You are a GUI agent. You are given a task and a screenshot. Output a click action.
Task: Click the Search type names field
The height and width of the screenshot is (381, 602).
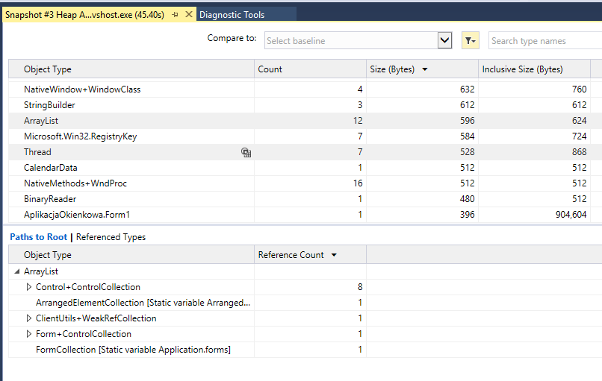pyautogui.click(x=544, y=41)
